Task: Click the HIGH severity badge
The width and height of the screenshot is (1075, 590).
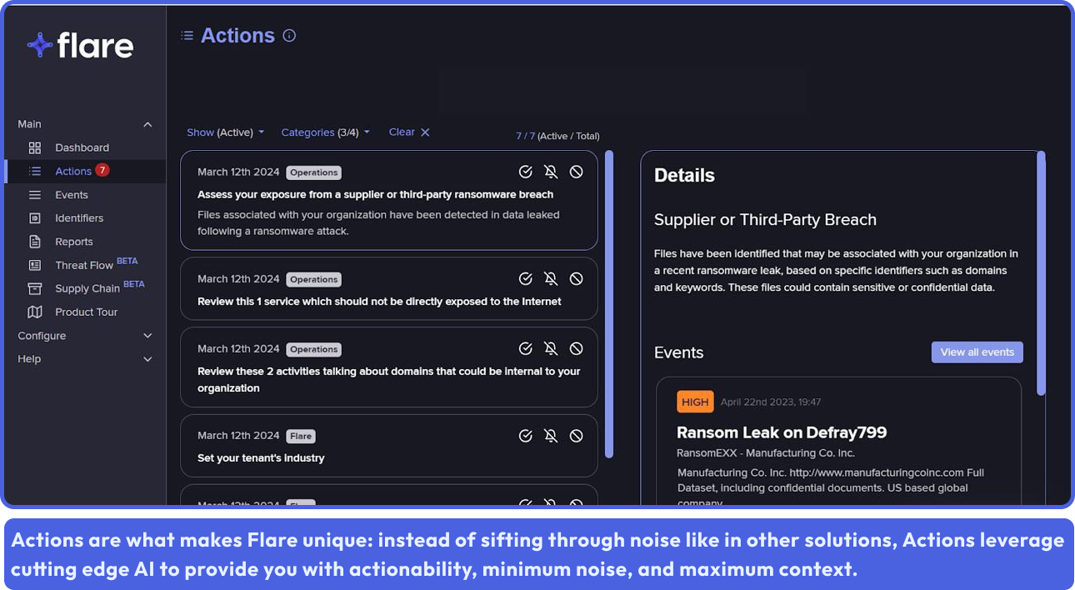Action: pyautogui.click(x=695, y=402)
